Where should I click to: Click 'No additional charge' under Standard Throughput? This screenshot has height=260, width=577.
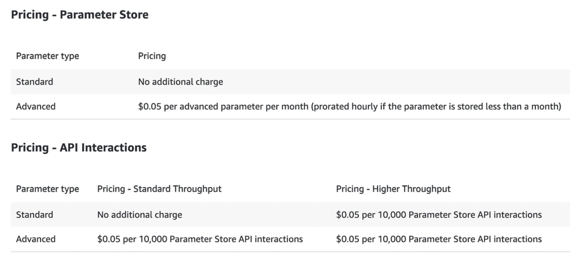coord(140,215)
